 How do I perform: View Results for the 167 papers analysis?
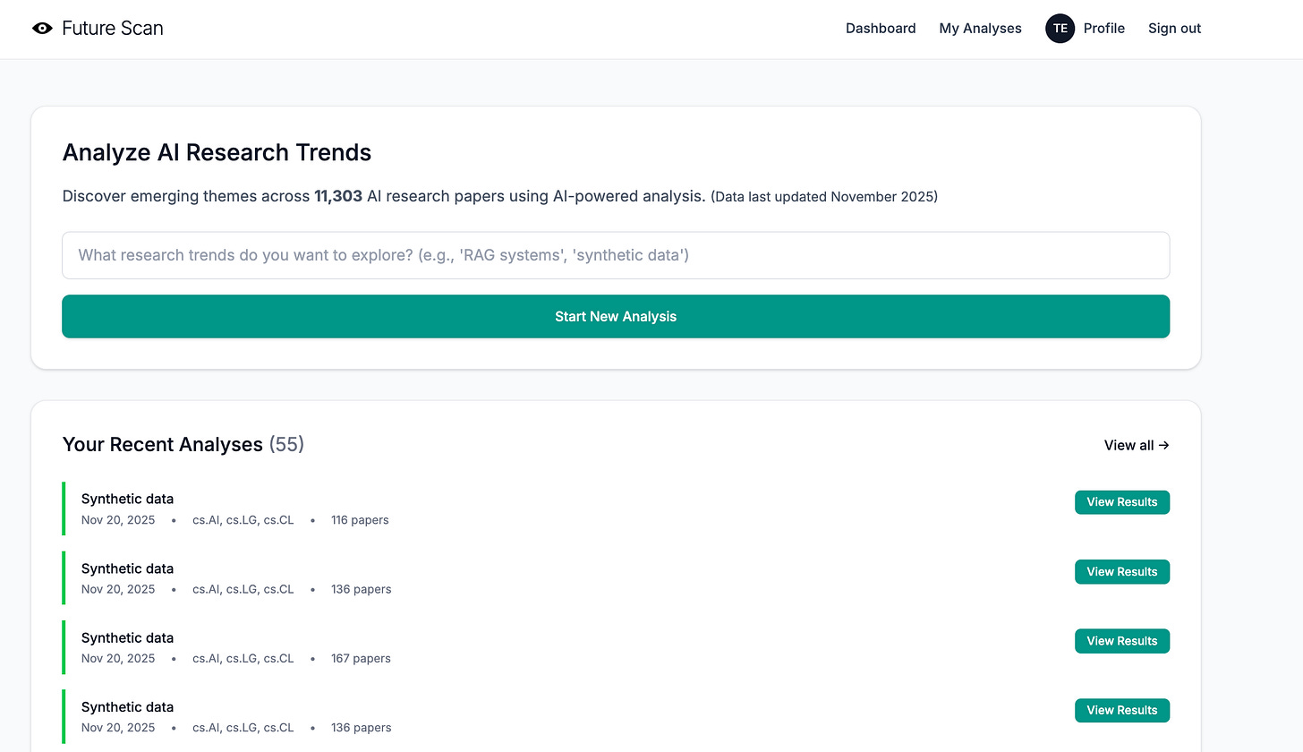tap(1122, 641)
